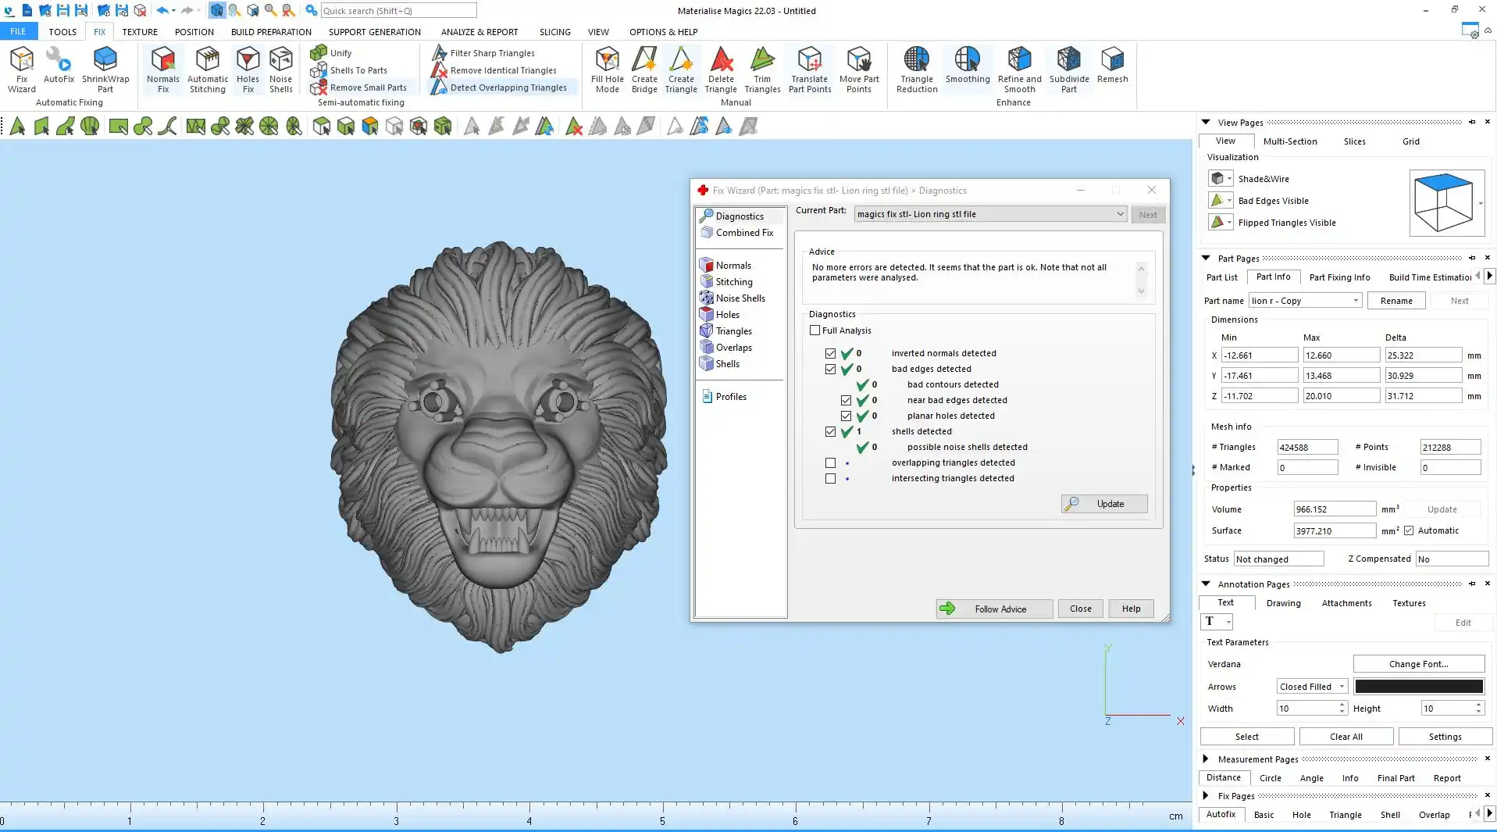1497x832 pixels.
Task: Click the Follow Advice button
Action: pos(994,609)
